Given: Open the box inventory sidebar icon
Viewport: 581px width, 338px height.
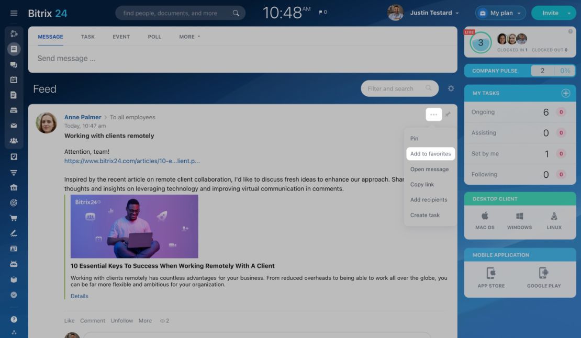Looking at the screenshot, I should click(x=14, y=279).
